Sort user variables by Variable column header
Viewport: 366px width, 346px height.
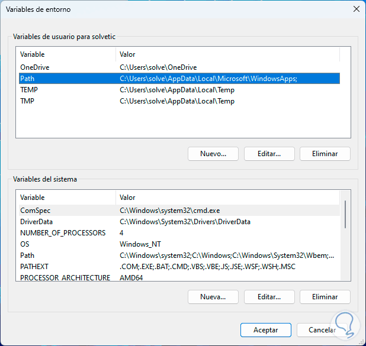65,54
